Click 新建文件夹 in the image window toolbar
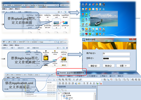This screenshot has height=100, width=141. [36, 48]
